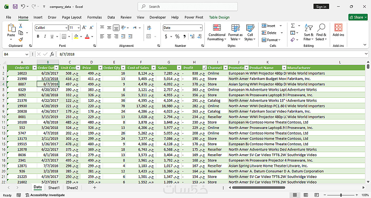Screen dimensions: 371x198
Task: Open Format as Table button
Action: tap(235, 33)
